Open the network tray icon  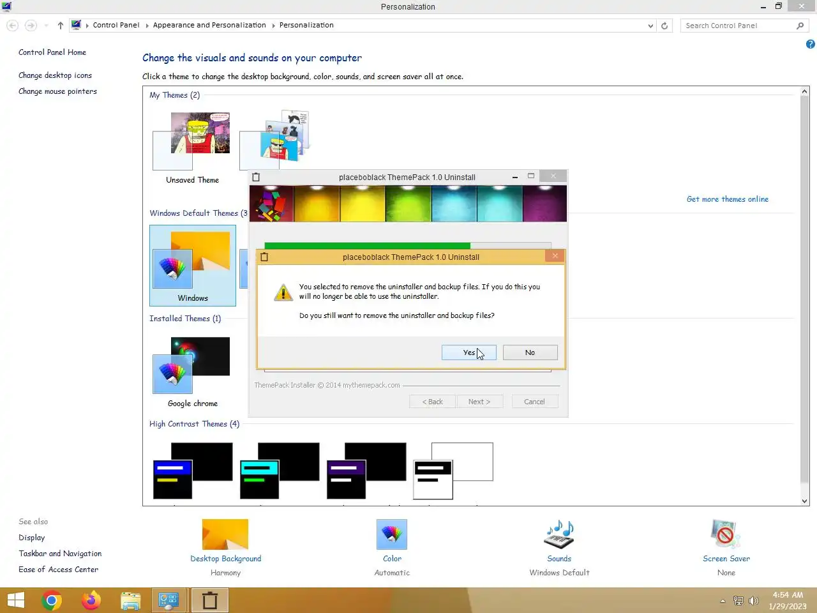(738, 601)
